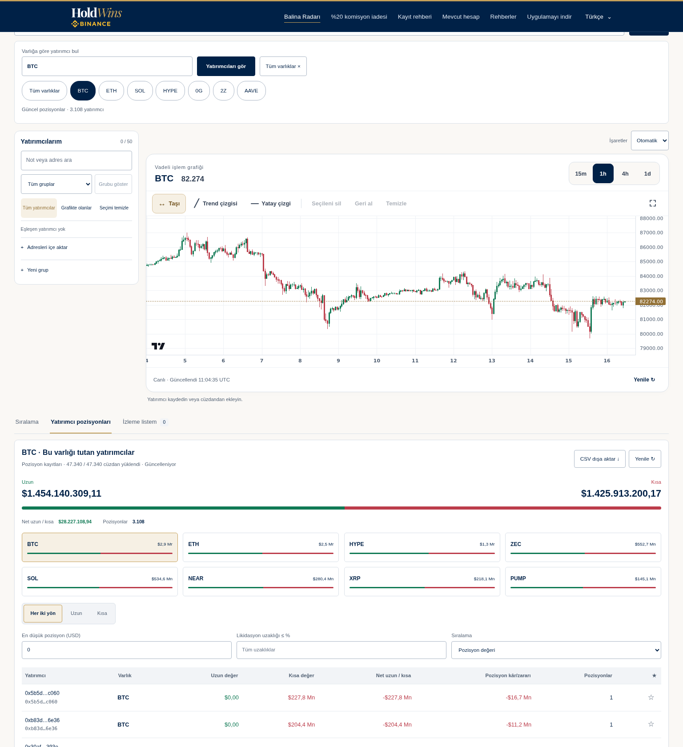This screenshot has height=747, width=683.
Task: Open the ZEC asset card
Action: tap(583, 547)
